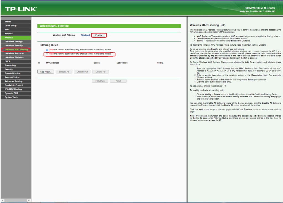Select the Wireless menu section
283x203 pixels.
[x=16, y=38]
